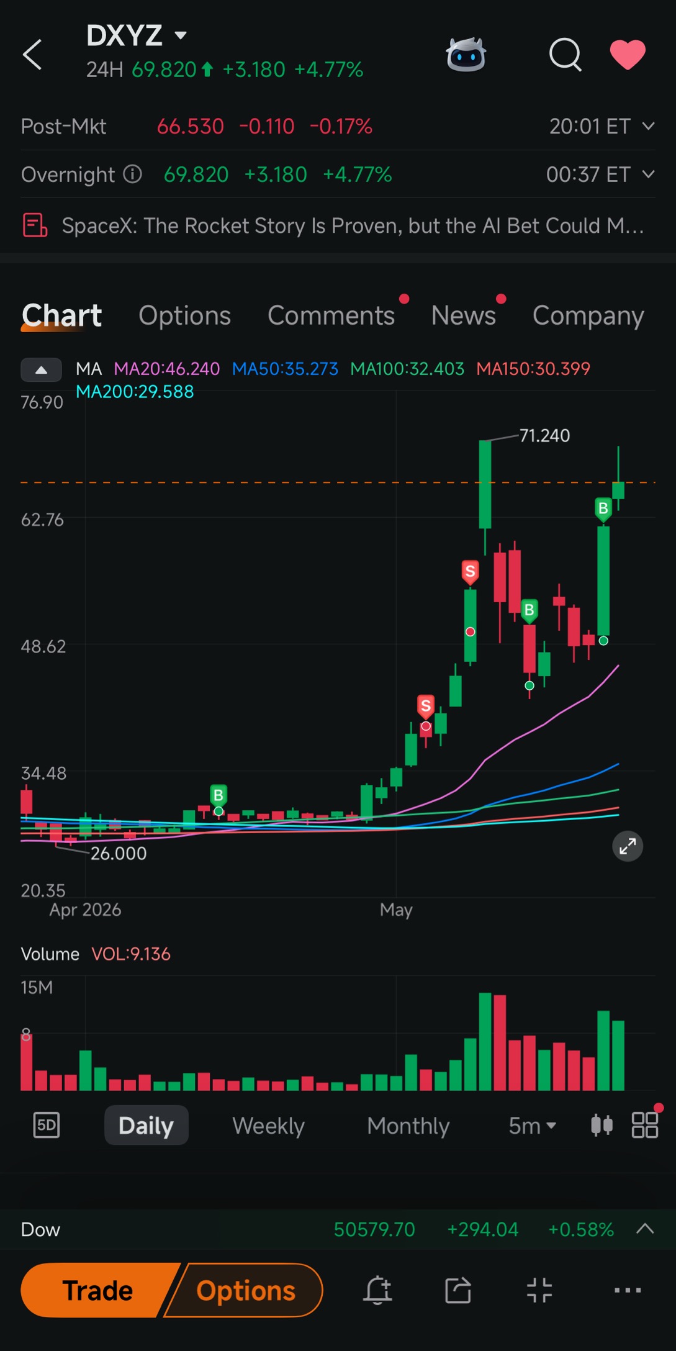Select the MA150:30.399 indicator label
The image size is (676, 1351).
[533, 369]
